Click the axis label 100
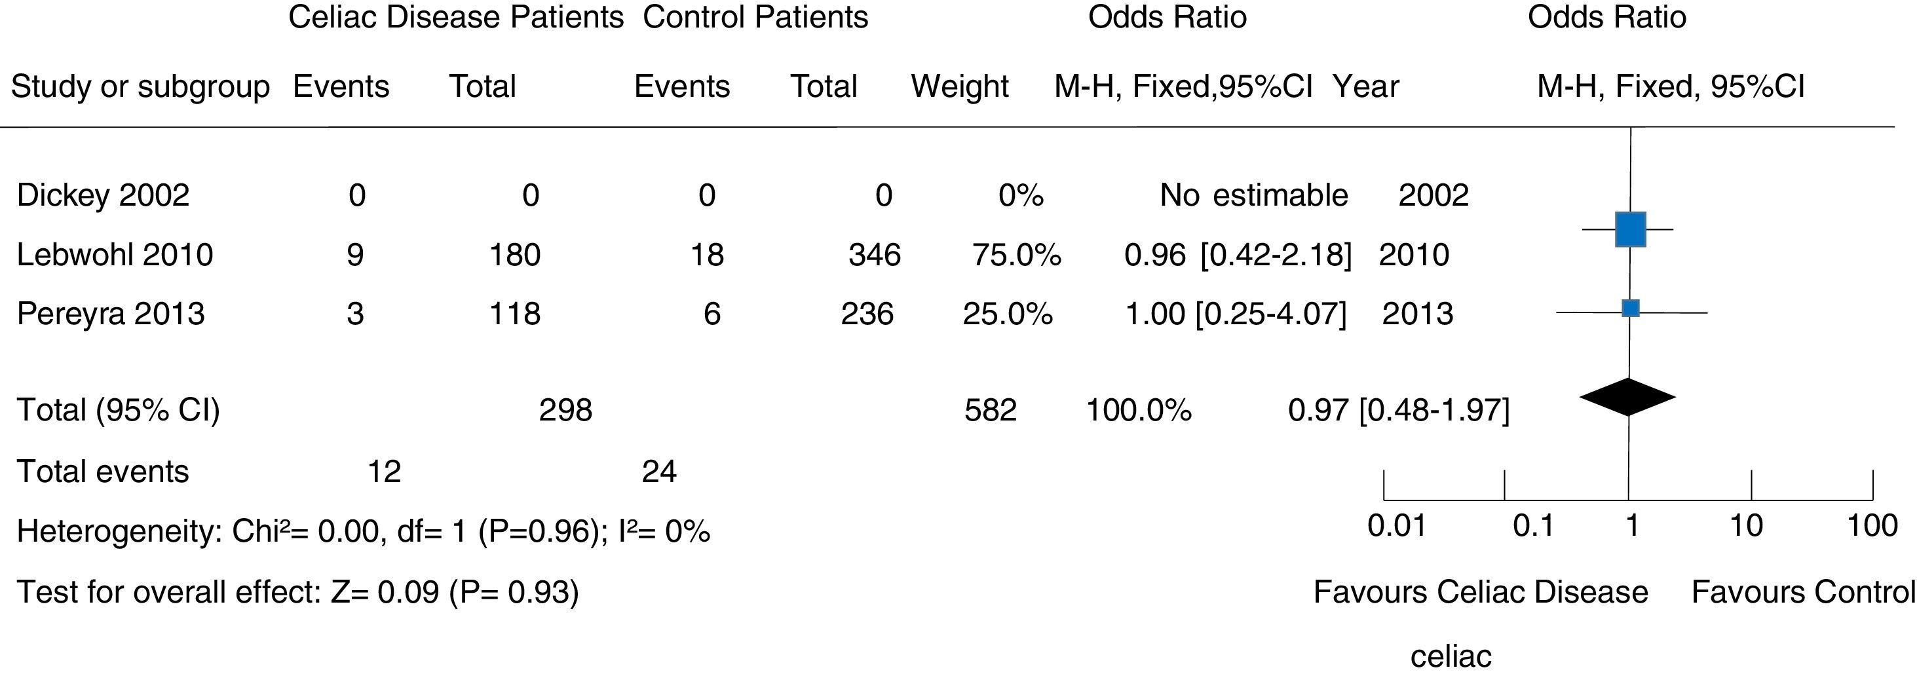The height and width of the screenshot is (674, 1917). click(x=1872, y=526)
